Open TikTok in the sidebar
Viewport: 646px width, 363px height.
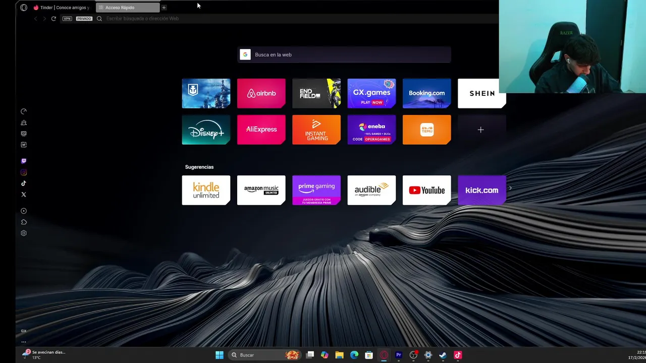[24, 184]
